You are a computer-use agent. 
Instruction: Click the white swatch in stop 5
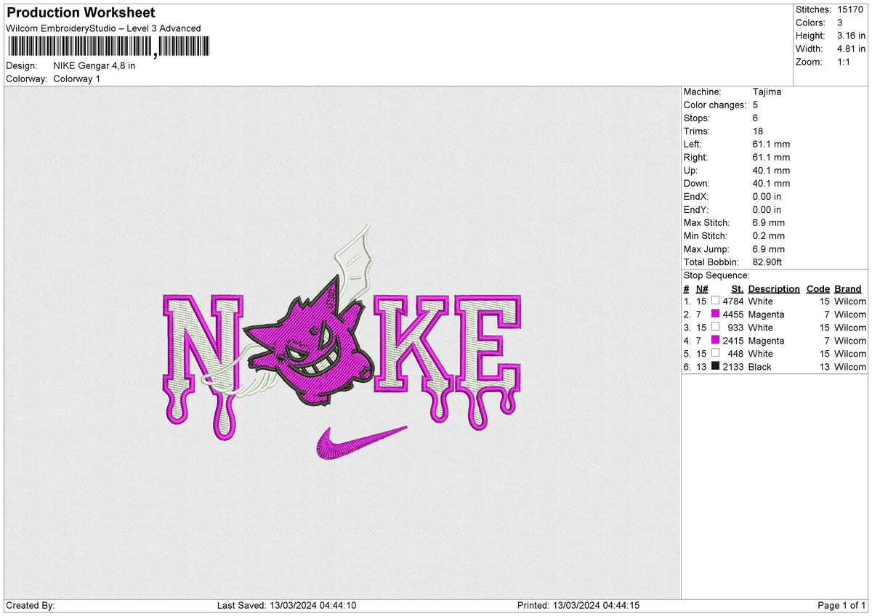click(716, 353)
